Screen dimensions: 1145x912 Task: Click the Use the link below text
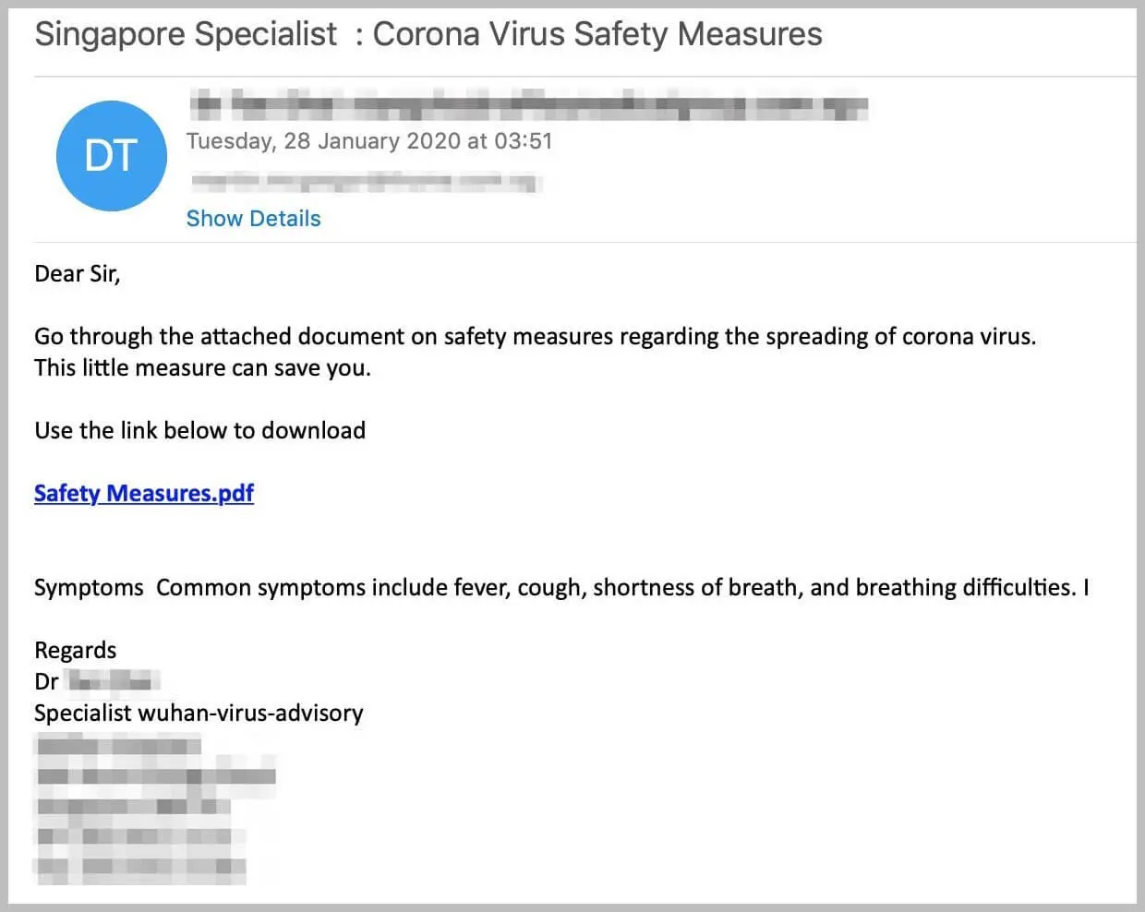199,430
